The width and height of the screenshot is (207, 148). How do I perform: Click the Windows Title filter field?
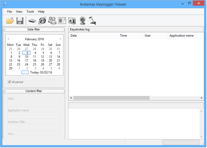click(34, 127)
